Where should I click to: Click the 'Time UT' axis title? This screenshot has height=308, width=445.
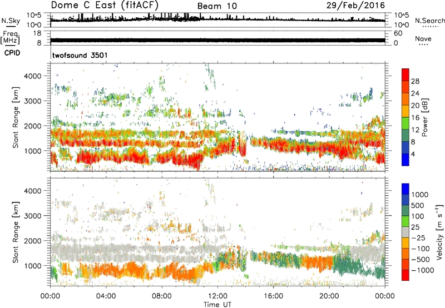(x=217, y=305)
